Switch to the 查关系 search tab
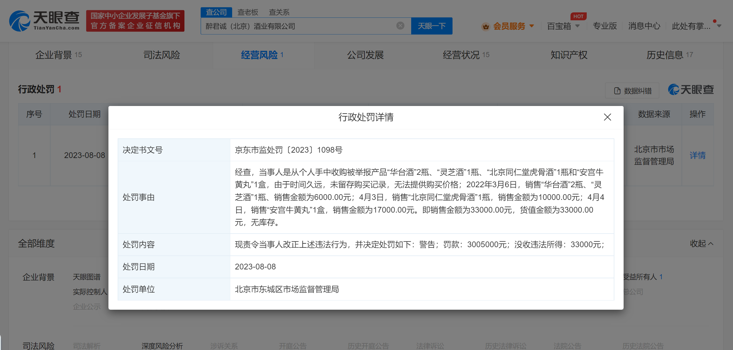 coord(279,12)
